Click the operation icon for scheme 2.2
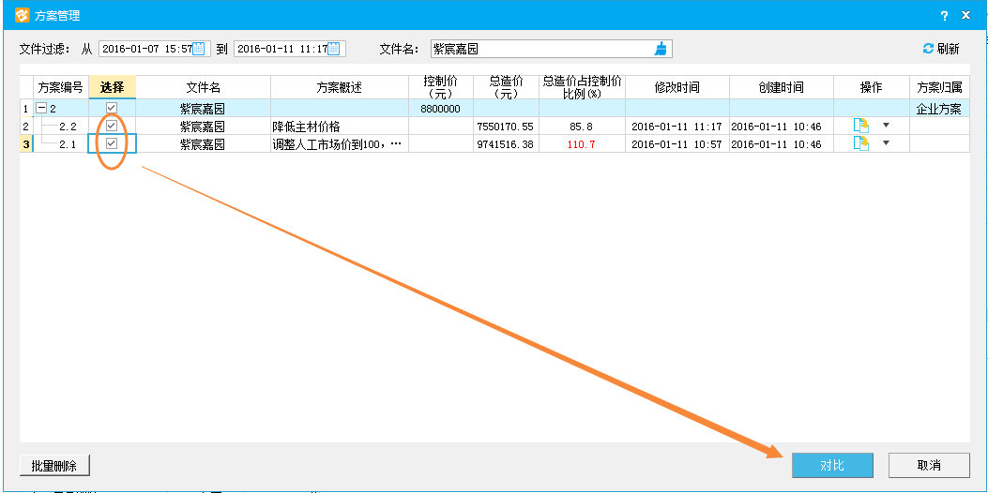This screenshot has width=988, height=493. coord(860,126)
